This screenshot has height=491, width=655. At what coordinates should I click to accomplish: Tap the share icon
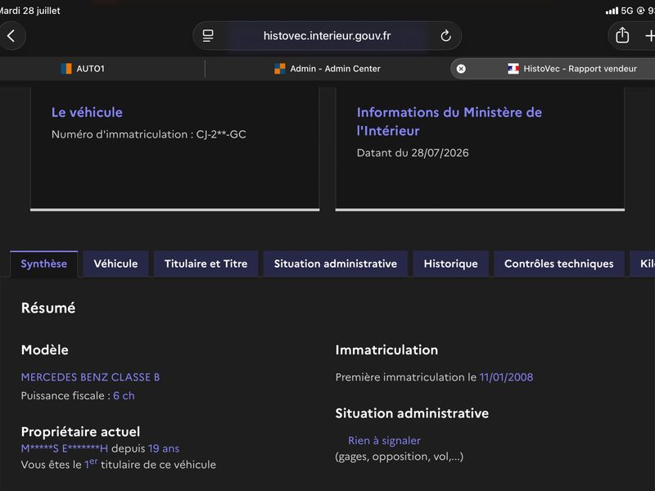(x=622, y=35)
